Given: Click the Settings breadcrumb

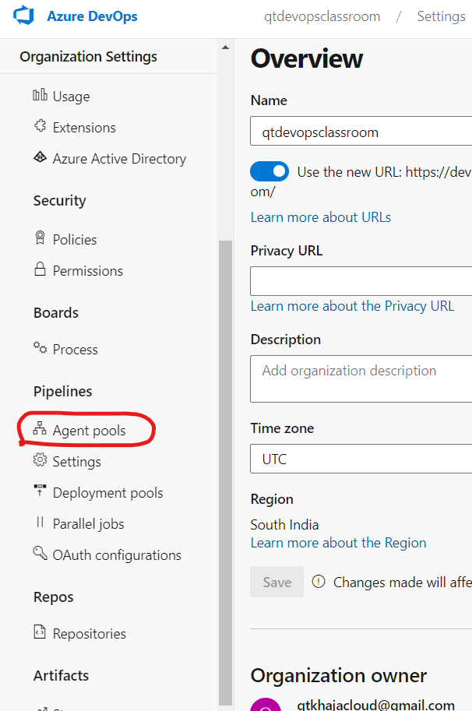Looking at the screenshot, I should [441, 16].
